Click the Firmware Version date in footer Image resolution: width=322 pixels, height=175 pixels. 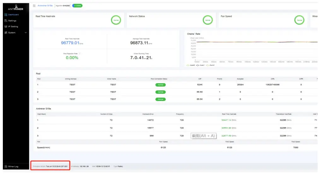57,167
